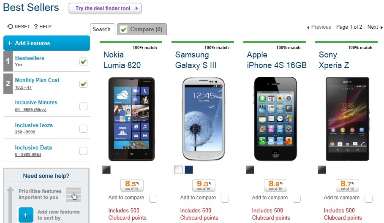Screen dimensions: 384x223
Task: Click the RESET circular arrow icon
Action: click(10, 27)
